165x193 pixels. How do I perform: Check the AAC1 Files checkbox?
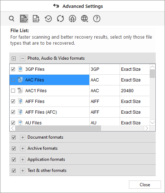tap(13, 90)
